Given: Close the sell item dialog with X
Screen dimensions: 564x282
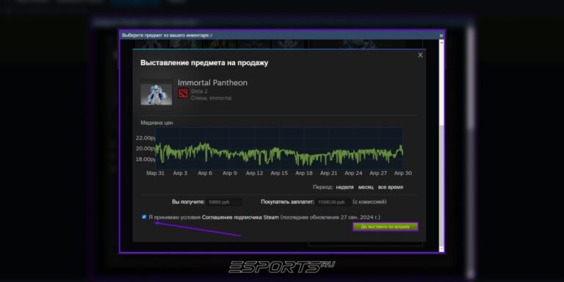Looking at the screenshot, I should 420,55.
